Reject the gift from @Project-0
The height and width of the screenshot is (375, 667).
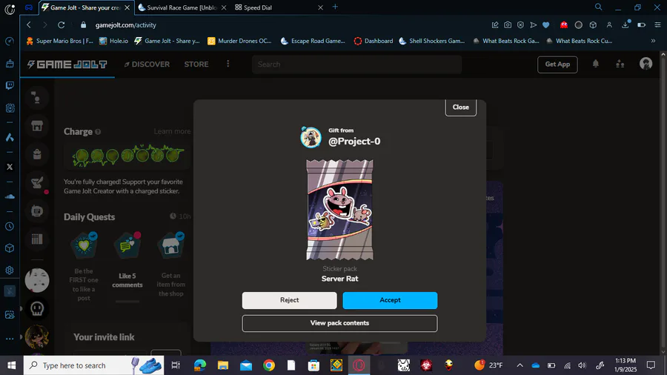point(289,300)
